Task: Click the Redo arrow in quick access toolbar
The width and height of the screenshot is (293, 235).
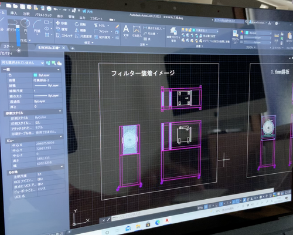Action: coord(64,10)
